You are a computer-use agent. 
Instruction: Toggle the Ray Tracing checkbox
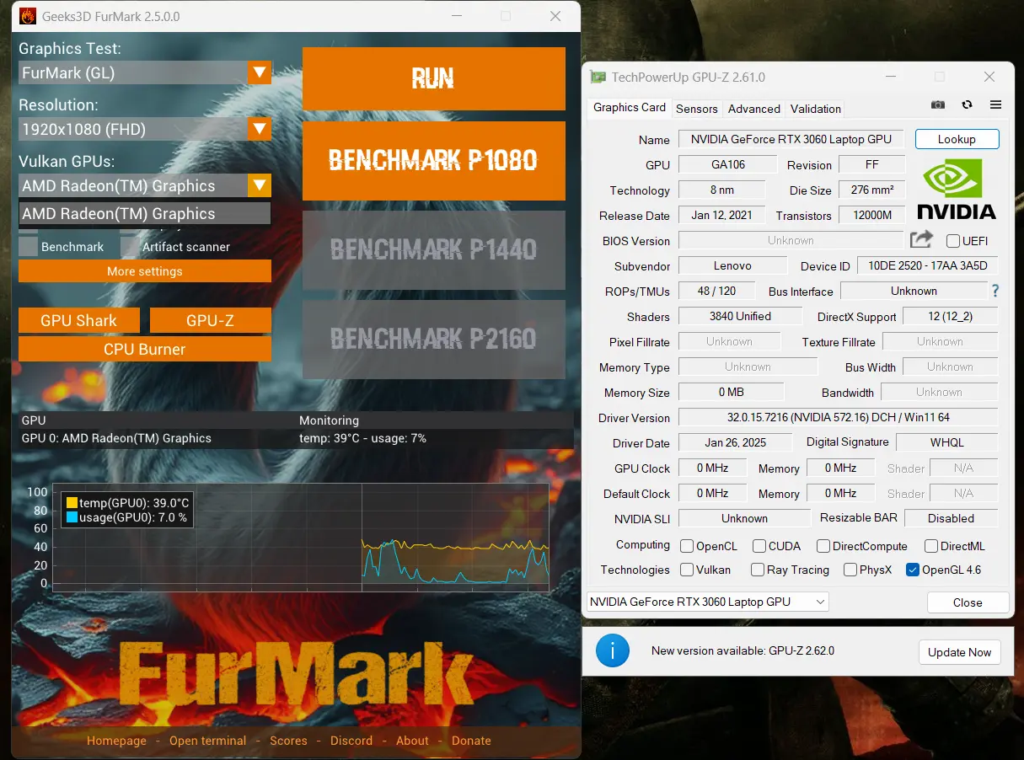point(758,570)
